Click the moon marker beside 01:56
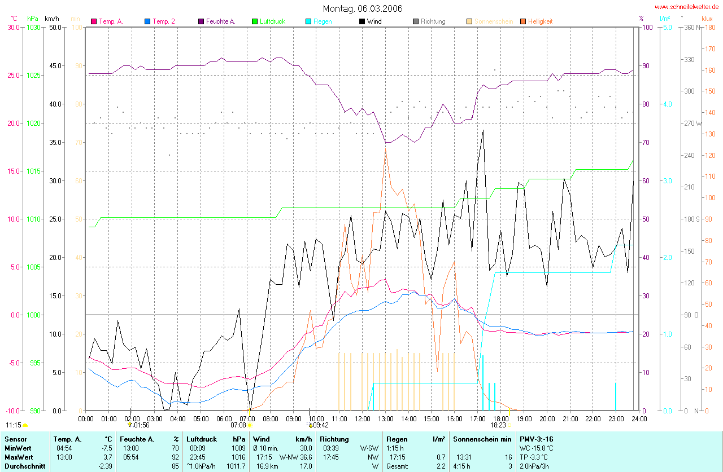This screenshot has width=723, height=472. click(130, 425)
